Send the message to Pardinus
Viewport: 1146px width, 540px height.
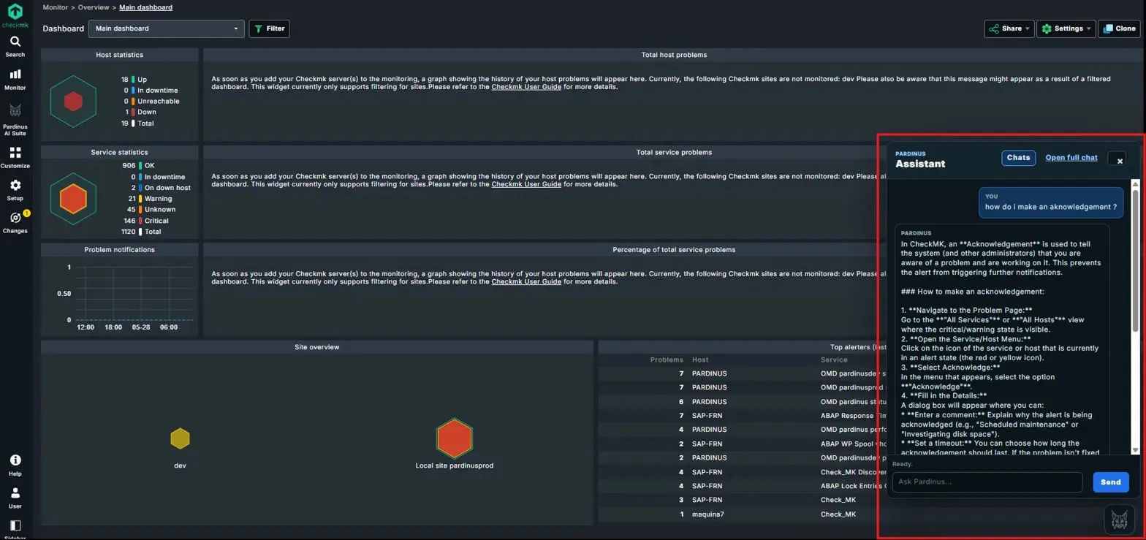[1110, 482]
